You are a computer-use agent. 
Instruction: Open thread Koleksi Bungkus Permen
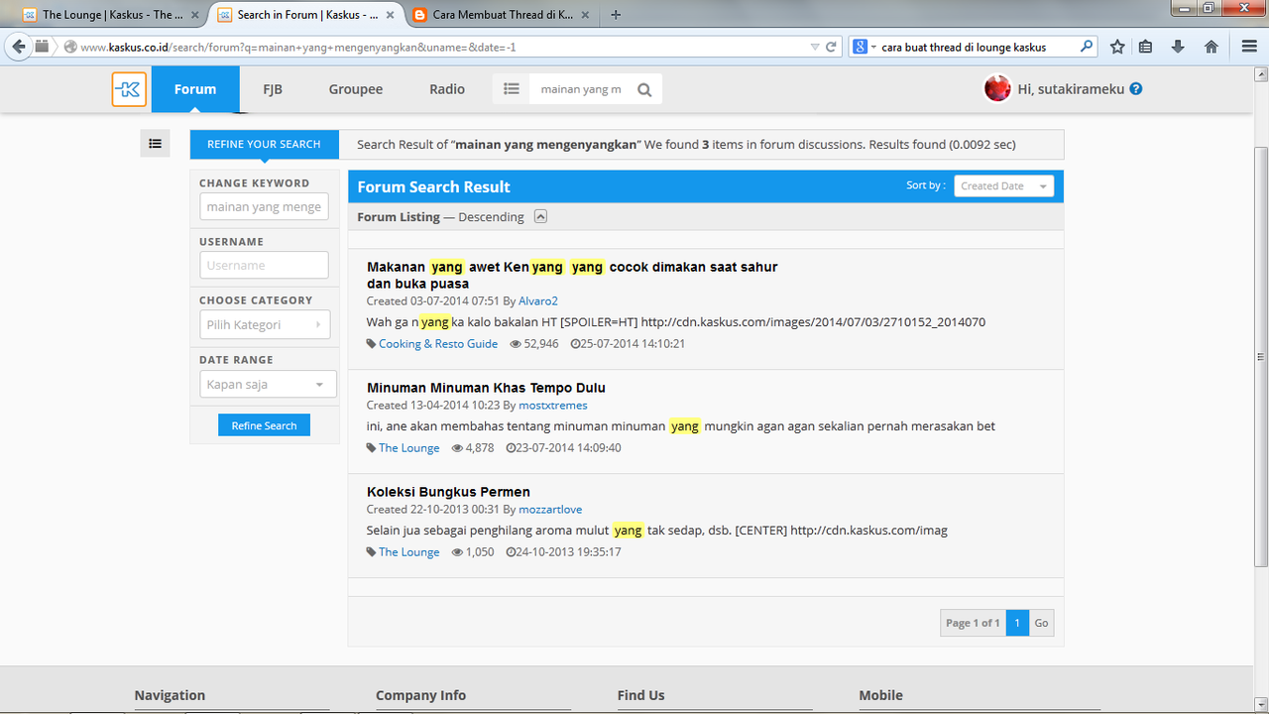click(x=448, y=492)
